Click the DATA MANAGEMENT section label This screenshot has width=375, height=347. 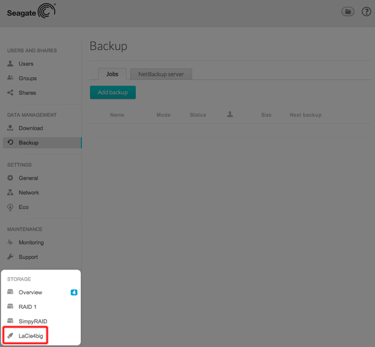point(32,115)
